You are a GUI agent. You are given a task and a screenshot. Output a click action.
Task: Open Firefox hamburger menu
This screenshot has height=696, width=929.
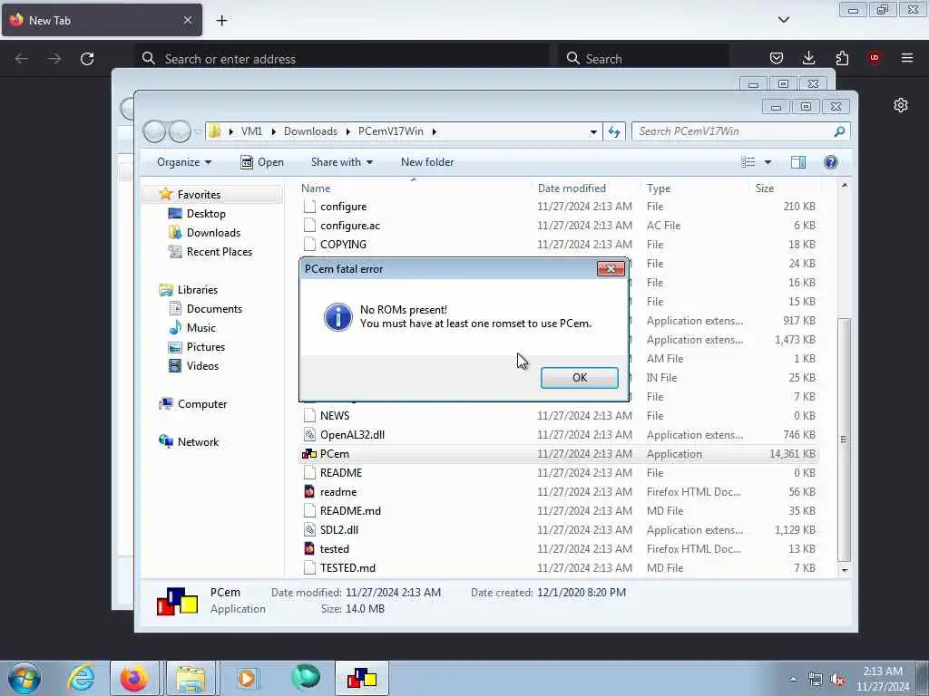point(907,58)
